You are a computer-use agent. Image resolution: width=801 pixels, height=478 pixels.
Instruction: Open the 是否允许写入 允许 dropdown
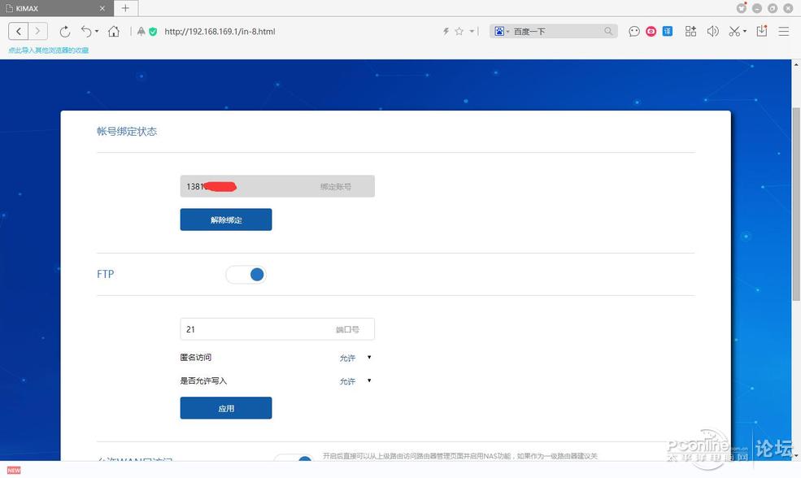pyautogui.click(x=356, y=380)
